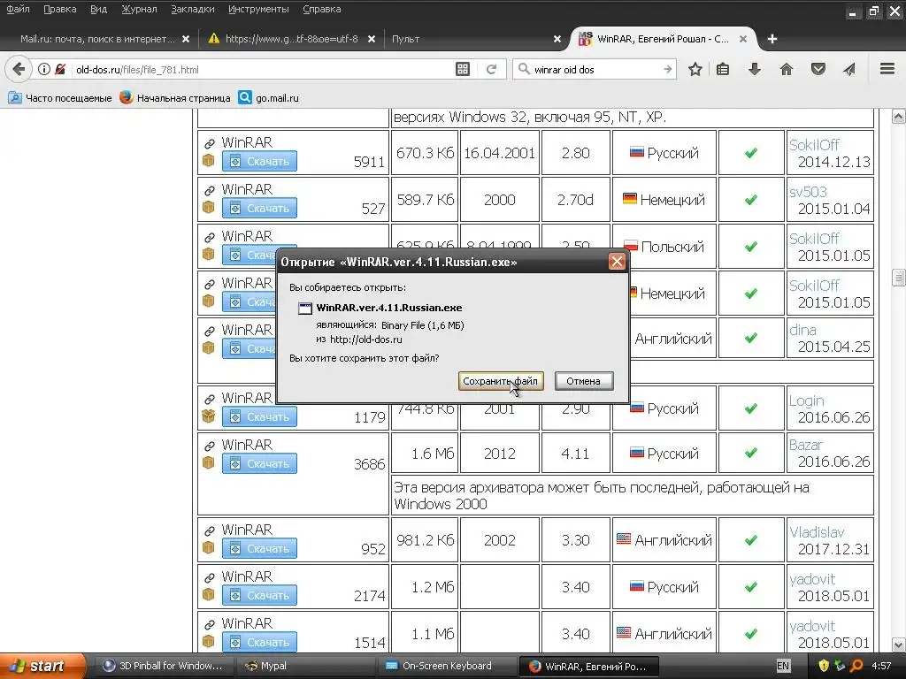Screen dimensions: 906x679
Task: Go to home page via house icon
Action: click(x=786, y=69)
